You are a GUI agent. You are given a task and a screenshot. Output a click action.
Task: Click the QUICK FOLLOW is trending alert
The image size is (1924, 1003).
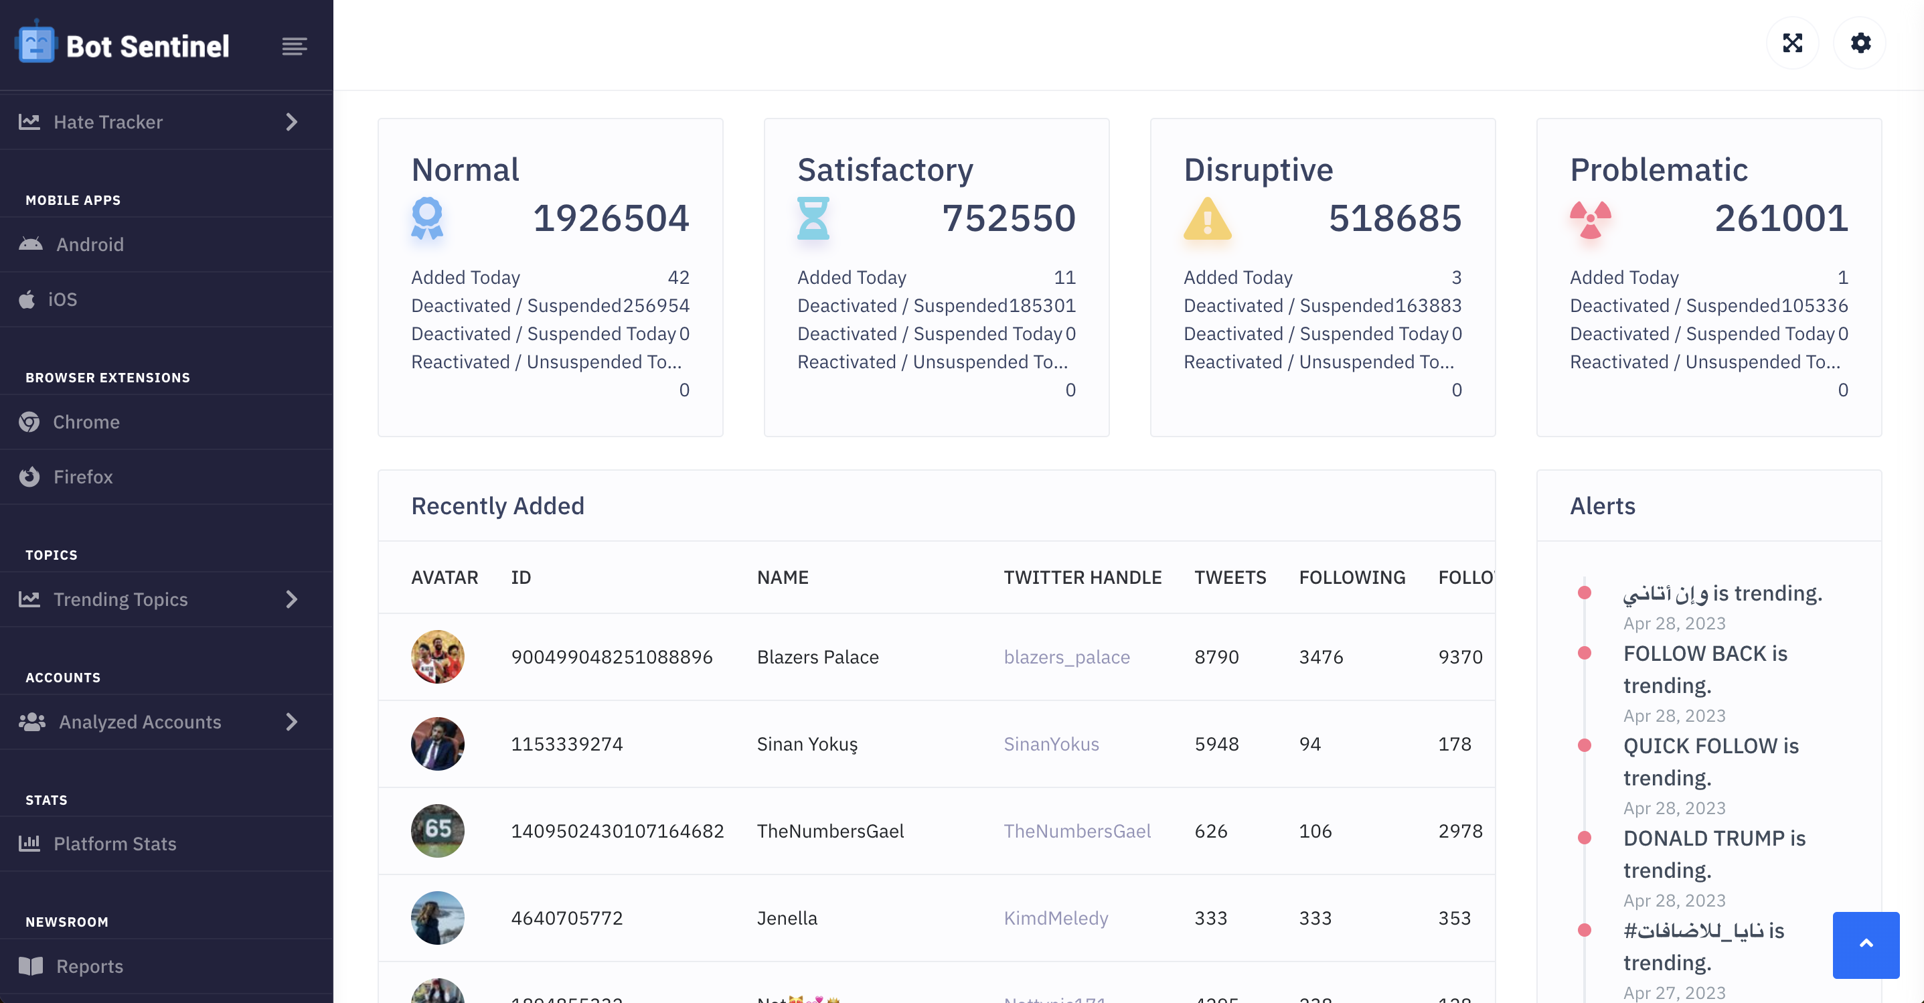[1710, 762]
